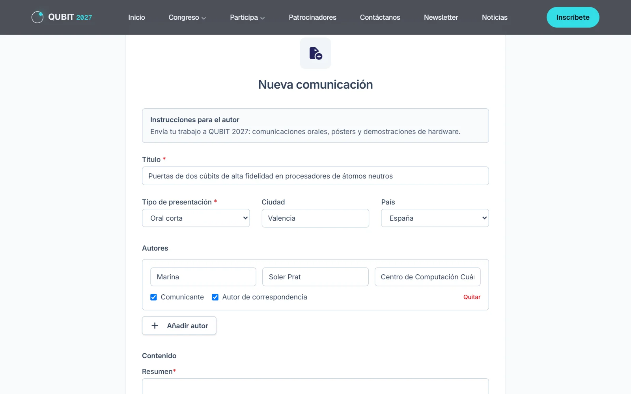The height and width of the screenshot is (394, 631).
Task: Click the new document icon above the title
Action: point(315,53)
